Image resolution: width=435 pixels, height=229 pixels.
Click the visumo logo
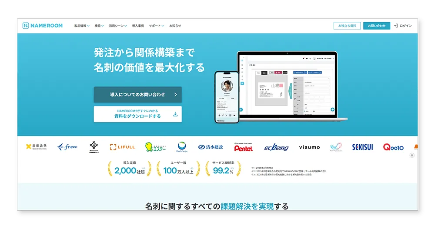click(x=309, y=147)
